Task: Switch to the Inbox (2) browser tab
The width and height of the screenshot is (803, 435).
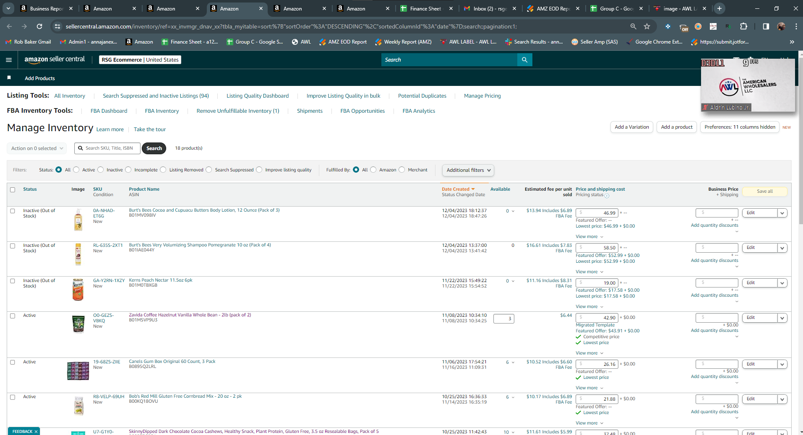Action: tap(490, 8)
